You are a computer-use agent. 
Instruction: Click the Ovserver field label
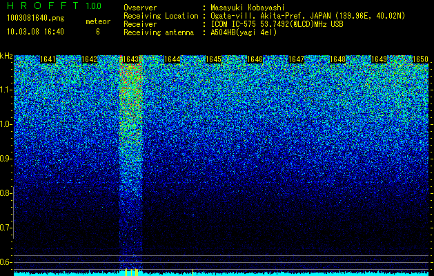tap(140, 8)
